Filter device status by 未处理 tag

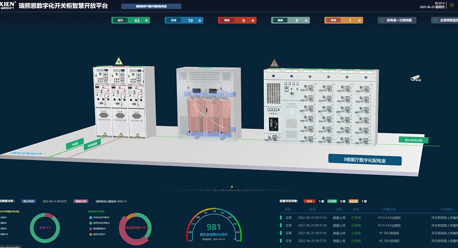352,201
